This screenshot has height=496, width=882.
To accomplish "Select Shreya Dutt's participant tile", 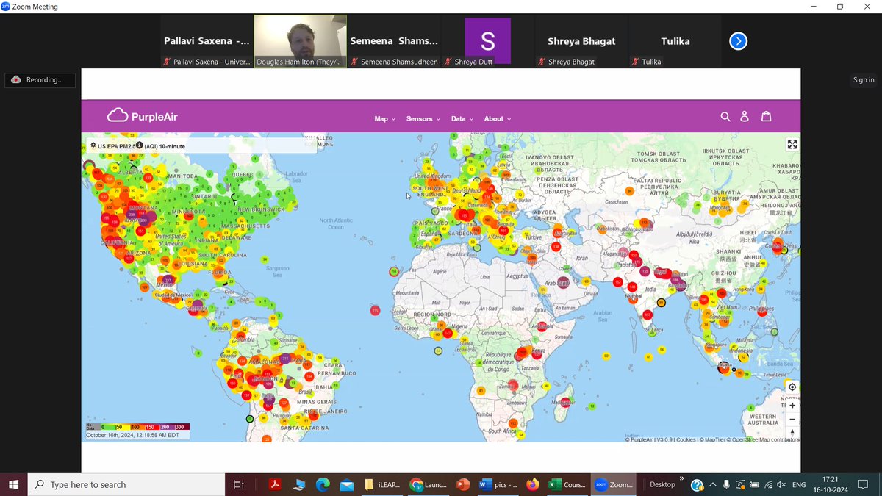I will 487,41.
